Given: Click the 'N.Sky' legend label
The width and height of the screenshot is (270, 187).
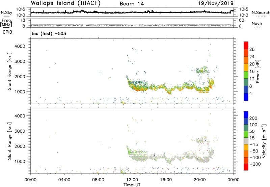Looking at the screenshot, I should [x=6, y=12].
